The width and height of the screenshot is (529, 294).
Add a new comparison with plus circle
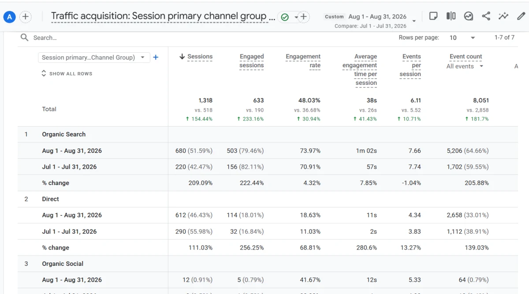(26, 17)
